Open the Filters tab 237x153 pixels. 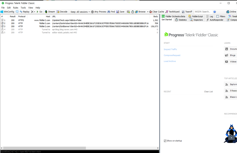click(x=221, y=16)
